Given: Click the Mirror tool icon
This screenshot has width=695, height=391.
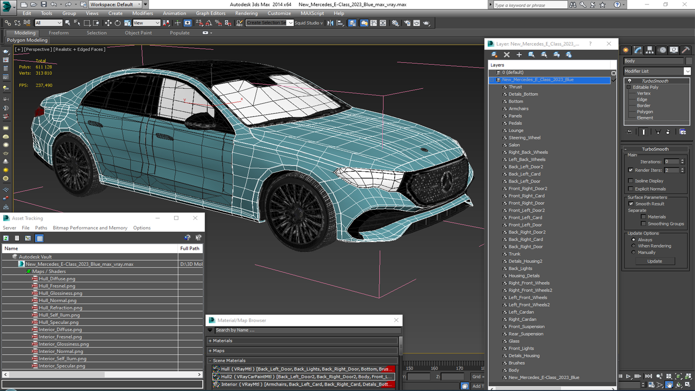Looking at the screenshot, I should (x=330, y=23).
